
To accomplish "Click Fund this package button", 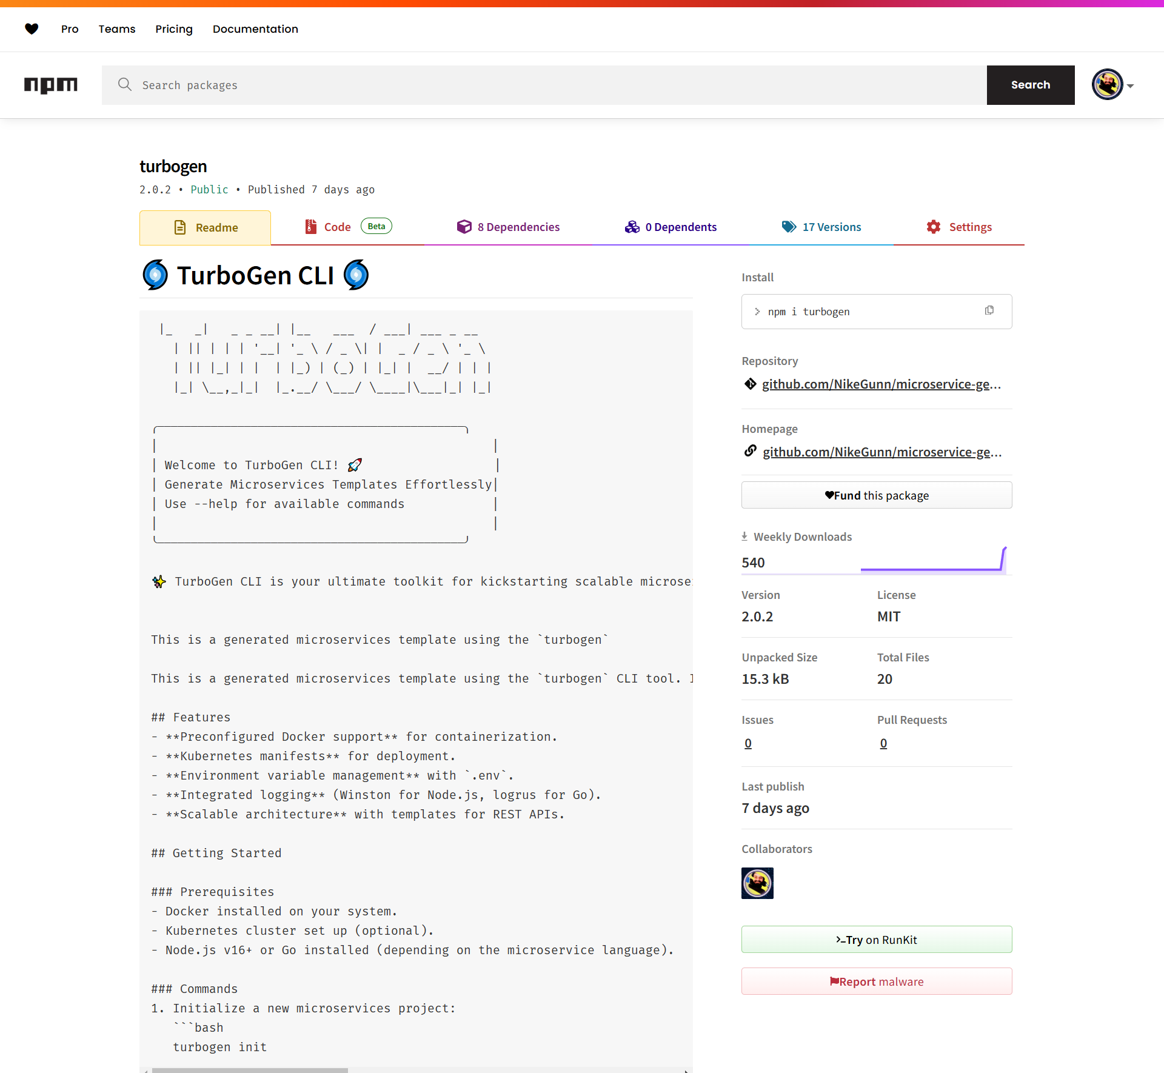I will click(877, 495).
